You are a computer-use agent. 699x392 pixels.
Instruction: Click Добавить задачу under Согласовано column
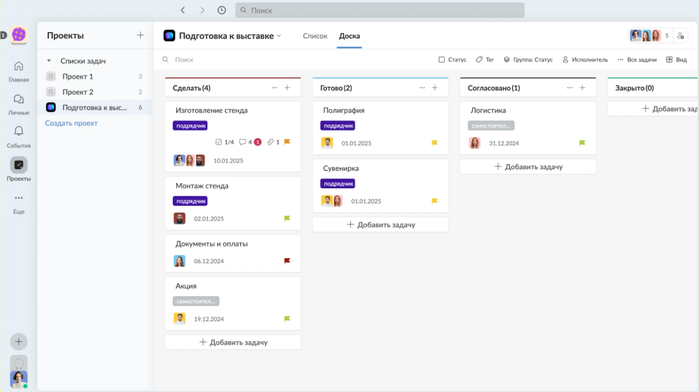pyautogui.click(x=528, y=167)
